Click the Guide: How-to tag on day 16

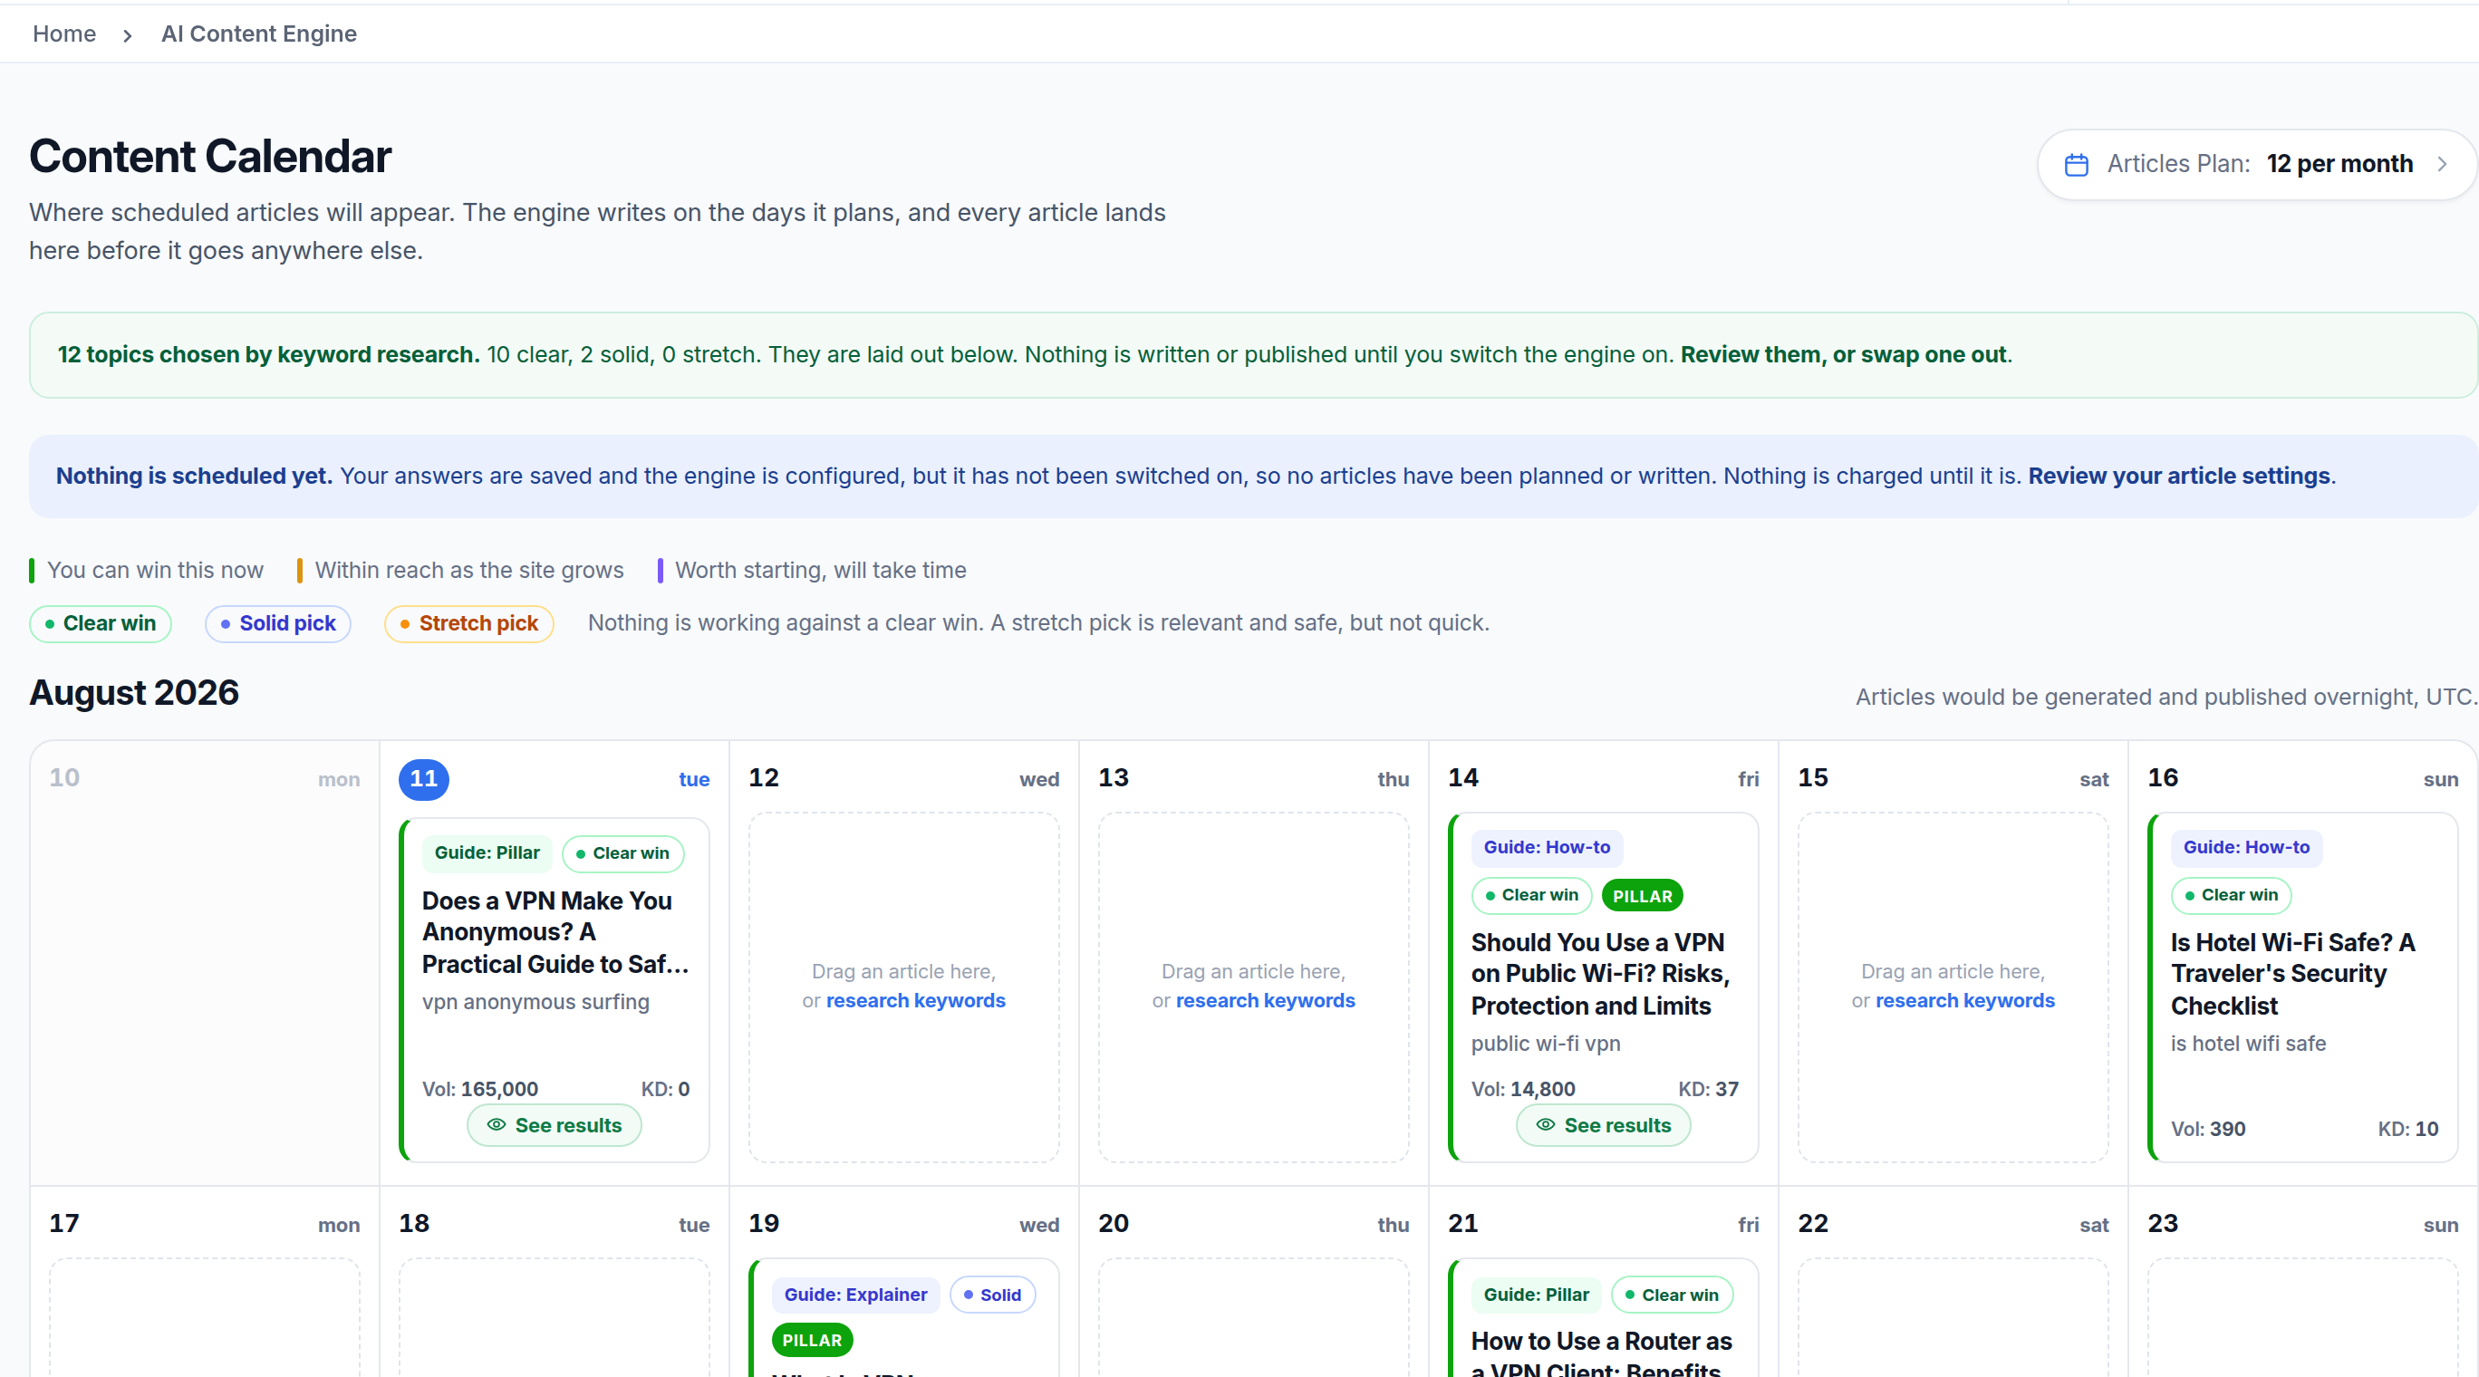click(x=2246, y=848)
